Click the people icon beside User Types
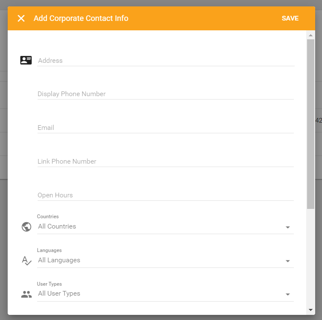322x320 pixels. (x=26, y=294)
